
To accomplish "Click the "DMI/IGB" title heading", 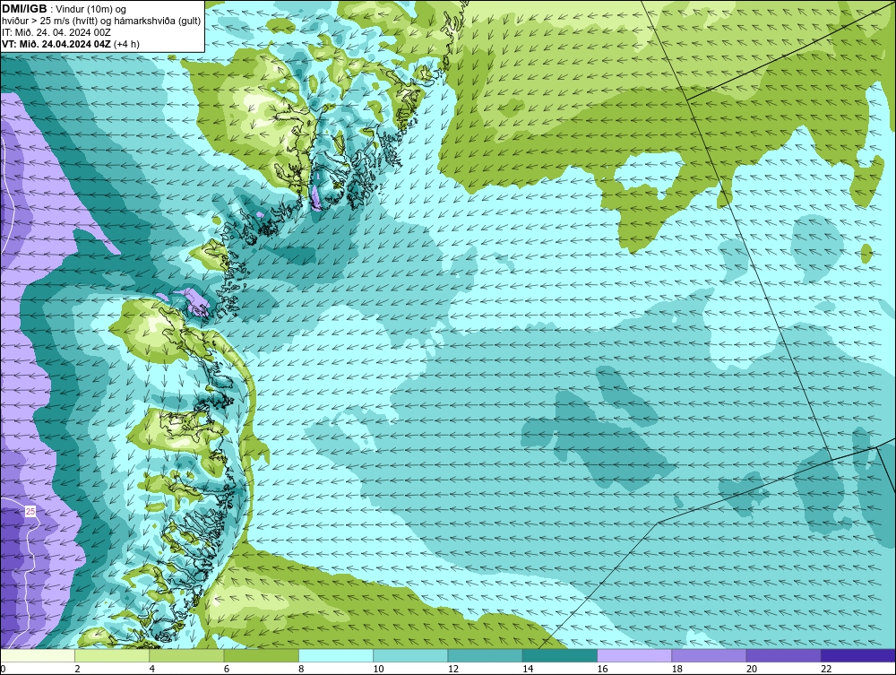I will (x=24, y=9).
